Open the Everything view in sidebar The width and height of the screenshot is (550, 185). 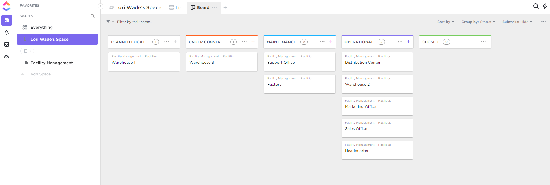(42, 27)
